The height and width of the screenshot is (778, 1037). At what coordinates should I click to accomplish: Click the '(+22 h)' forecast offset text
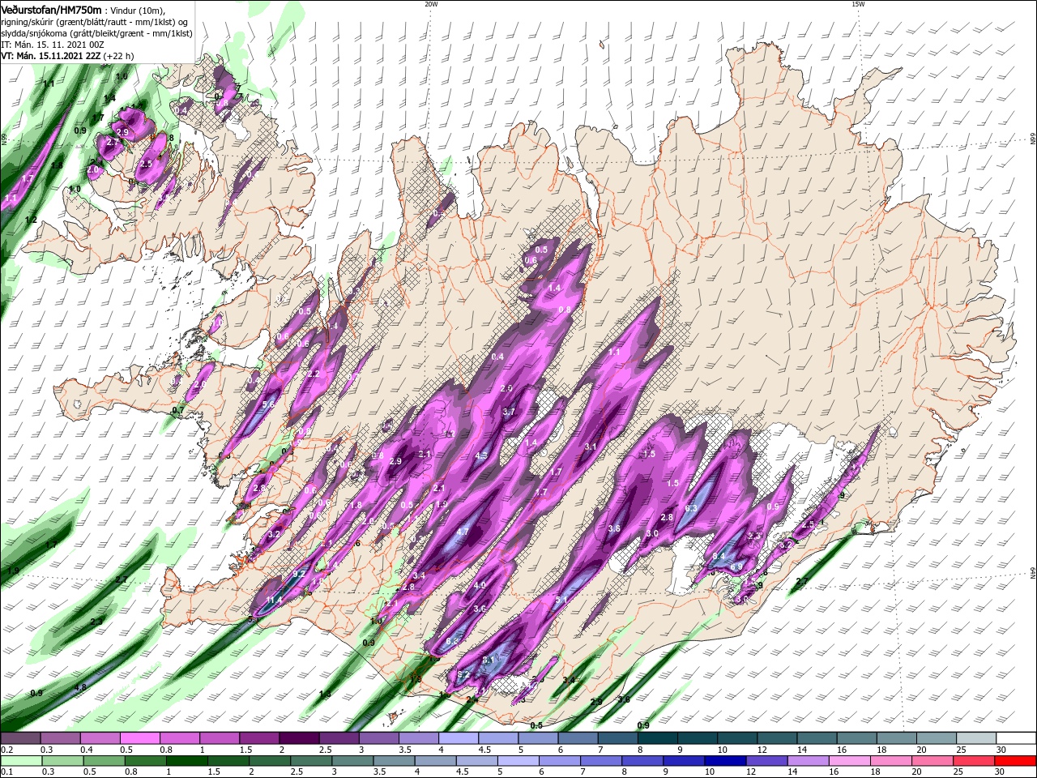(119, 56)
